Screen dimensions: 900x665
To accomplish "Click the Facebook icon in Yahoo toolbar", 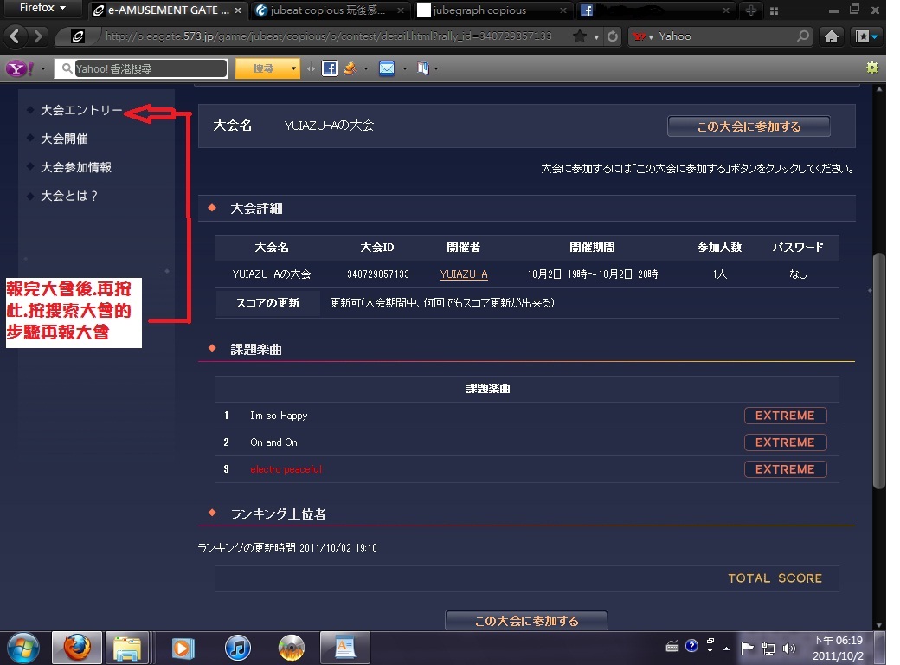I will click(x=329, y=68).
